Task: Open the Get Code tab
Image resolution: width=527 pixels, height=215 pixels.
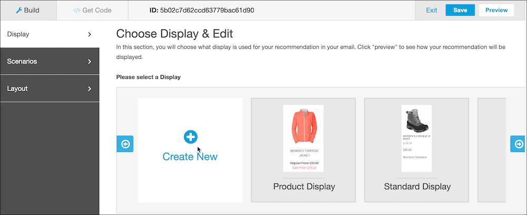Action: point(92,11)
